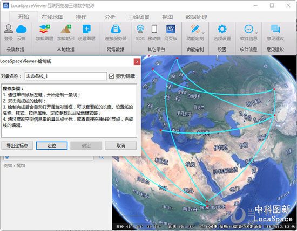Screen dimensions: 297x231
Task: Maximize the LocaSpaceViewer window
Action: click(272, 5)
